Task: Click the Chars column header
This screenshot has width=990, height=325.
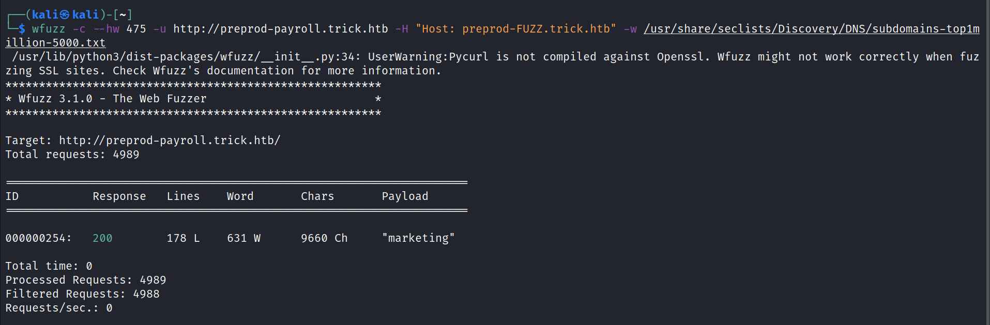Action: (x=317, y=196)
